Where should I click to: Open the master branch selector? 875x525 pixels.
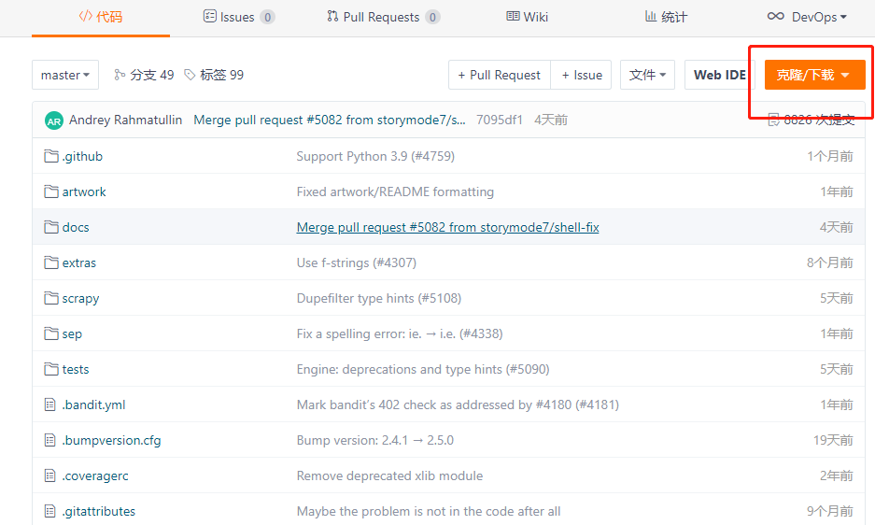pos(65,75)
